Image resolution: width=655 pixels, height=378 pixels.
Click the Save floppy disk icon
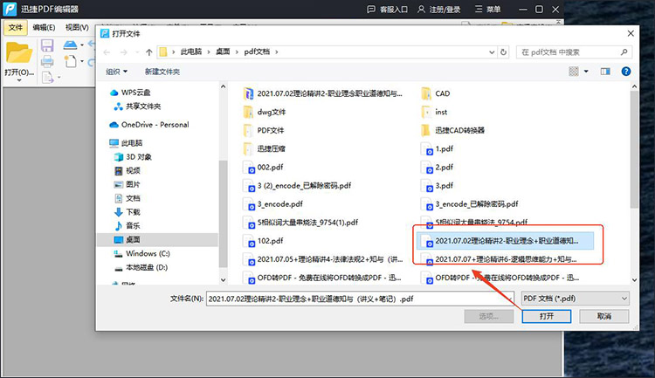(x=47, y=45)
